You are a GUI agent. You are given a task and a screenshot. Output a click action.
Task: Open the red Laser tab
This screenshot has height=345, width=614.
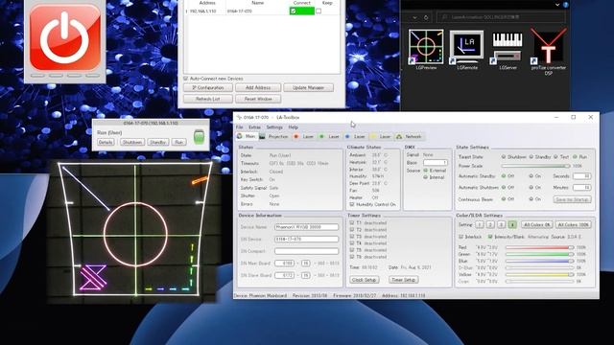pyautogui.click(x=303, y=136)
